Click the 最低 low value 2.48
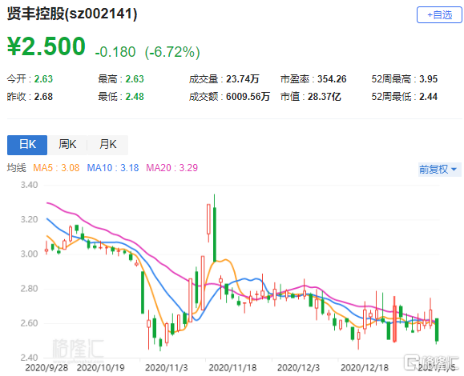464x376 pixels. [135, 97]
